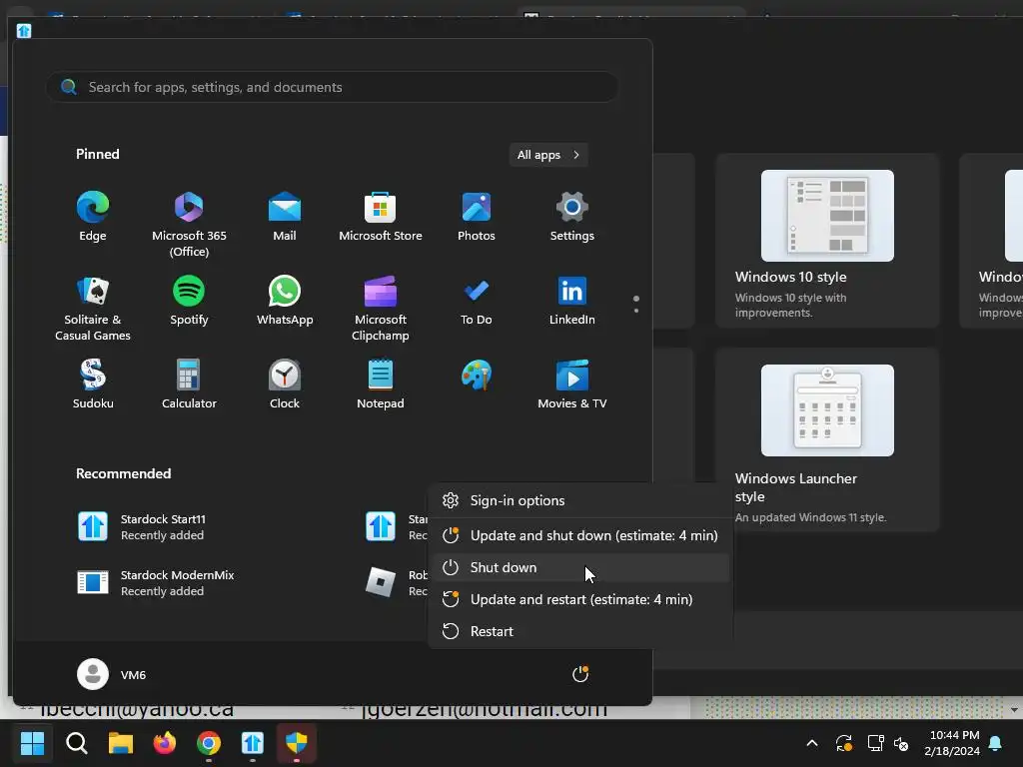This screenshot has width=1023, height=767.
Task: Open Movies & TV
Action: (x=572, y=384)
